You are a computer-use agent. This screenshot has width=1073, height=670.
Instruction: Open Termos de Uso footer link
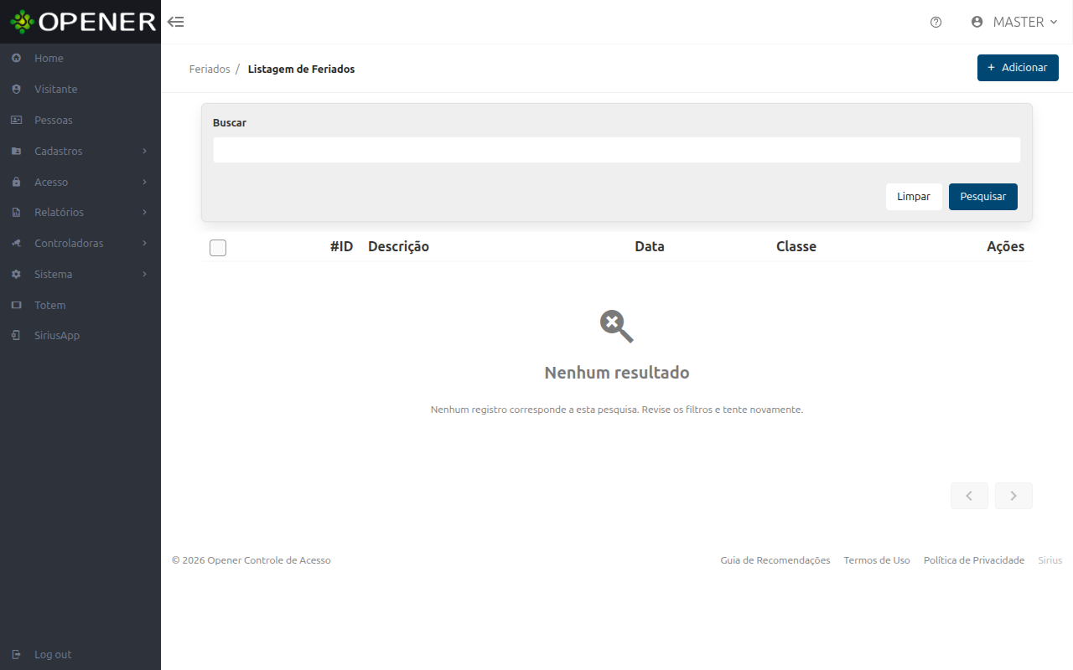coord(877,560)
